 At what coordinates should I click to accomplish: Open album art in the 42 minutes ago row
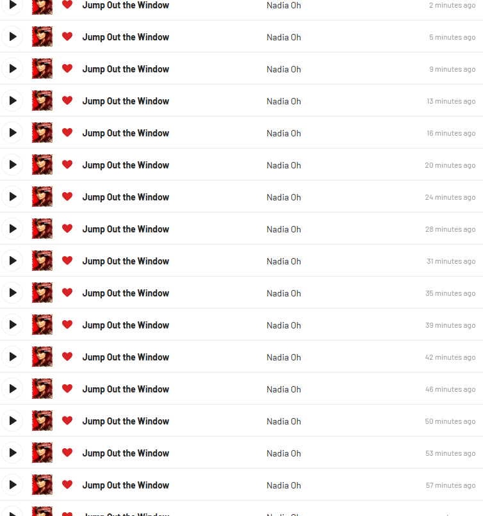click(x=42, y=357)
